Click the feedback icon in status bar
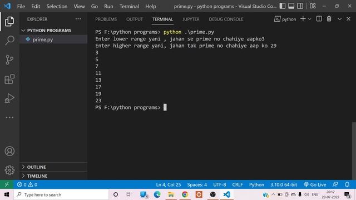356x200 pixels. 335,184
